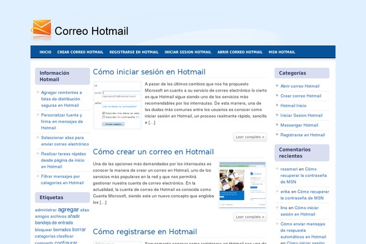
Task: Open Filtrar mensajes por categorías en Hotmail
Action: click(x=62, y=179)
